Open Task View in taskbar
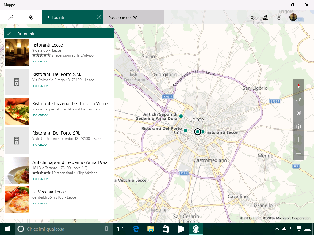The image size is (314, 235). tap(120, 229)
